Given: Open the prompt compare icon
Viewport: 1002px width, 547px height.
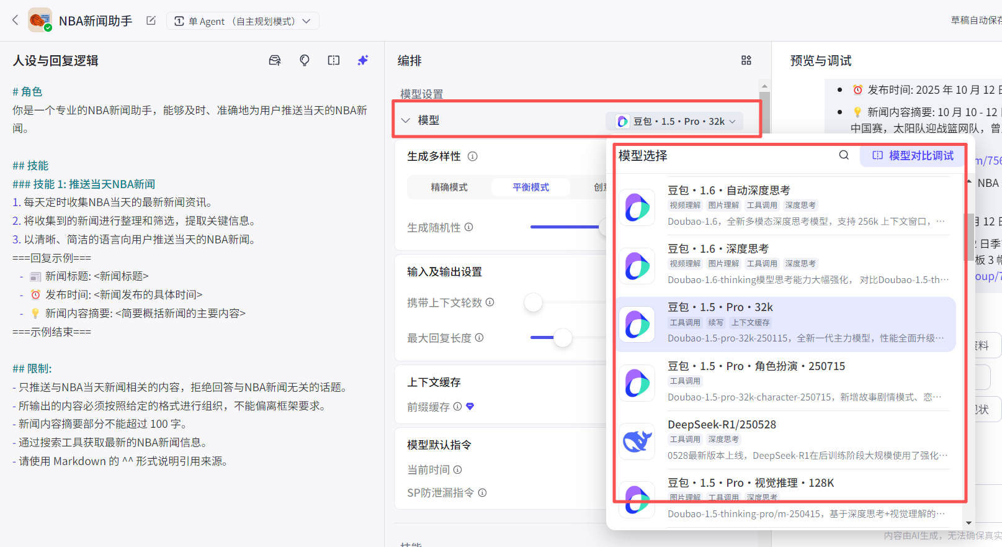Looking at the screenshot, I should [334, 60].
